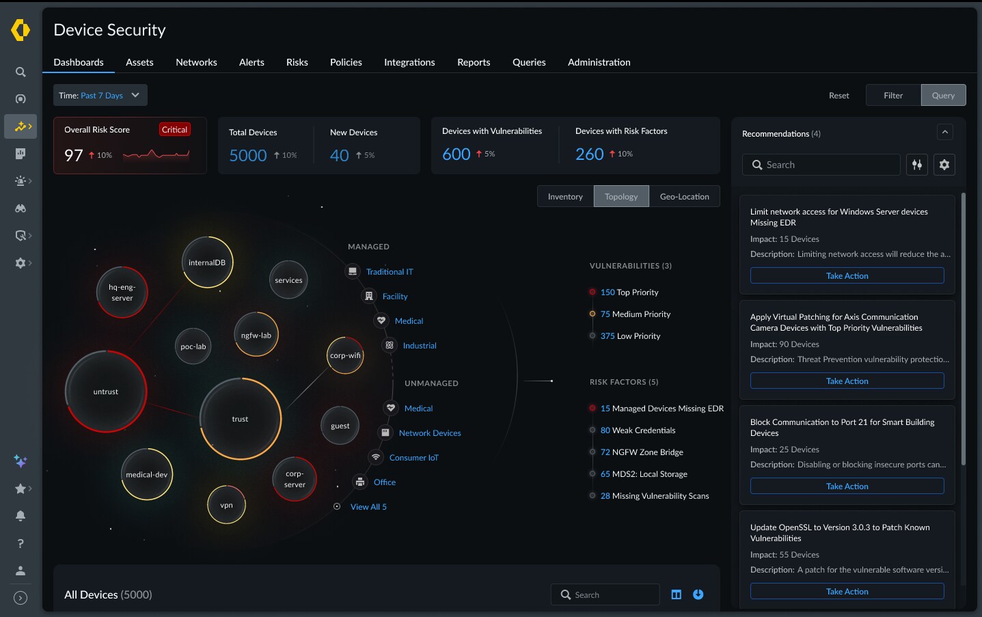Click the sort icon beside the Recommendations search
Screen dimensions: 982x617
pos(917,164)
